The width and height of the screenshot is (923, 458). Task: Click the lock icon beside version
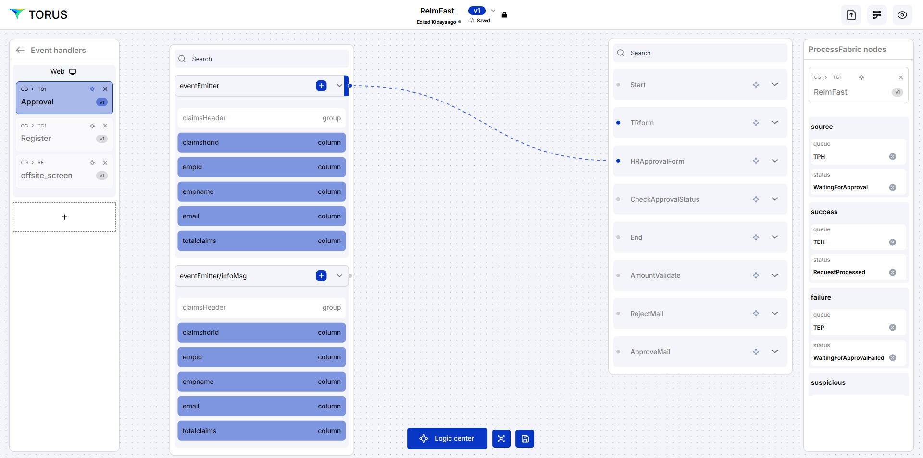pos(504,15)
